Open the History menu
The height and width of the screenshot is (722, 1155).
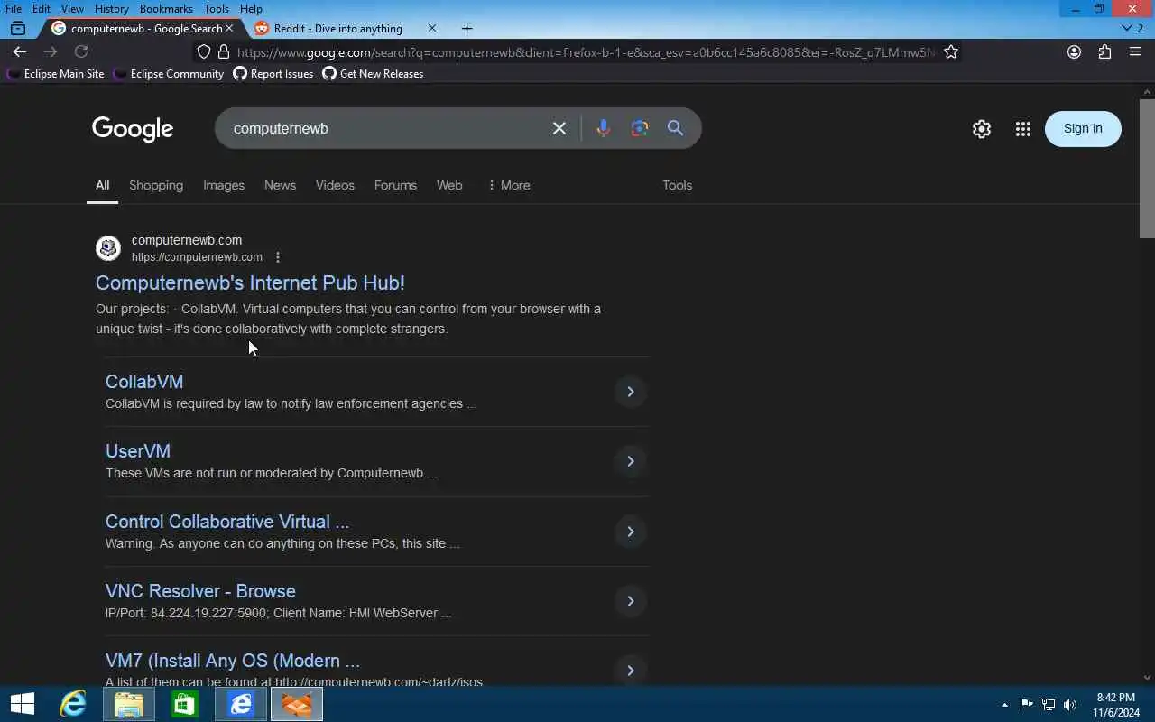(x=111, y=8)
